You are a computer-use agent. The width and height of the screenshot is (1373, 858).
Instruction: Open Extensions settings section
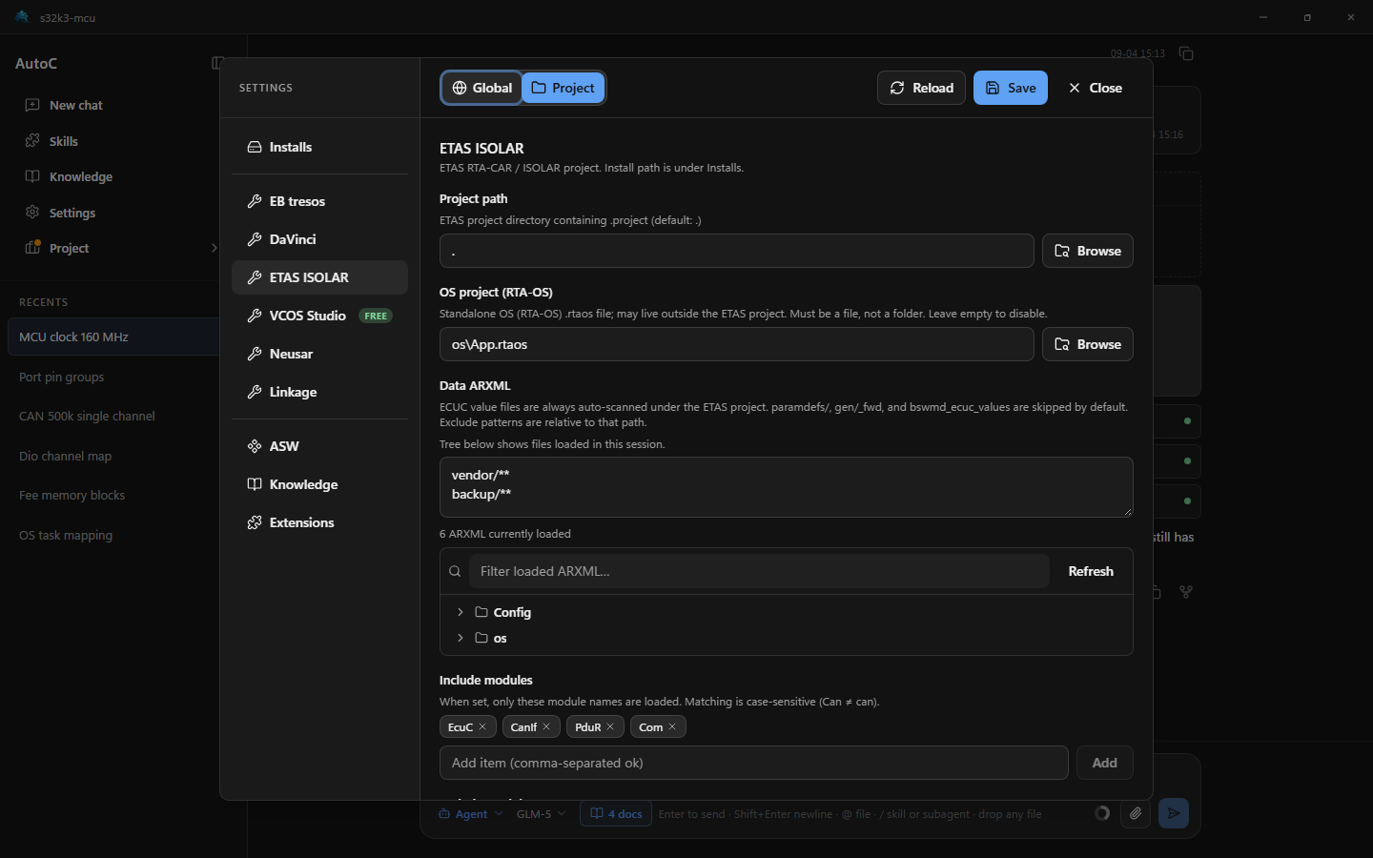pyautogui.click(x=319, y=522)
